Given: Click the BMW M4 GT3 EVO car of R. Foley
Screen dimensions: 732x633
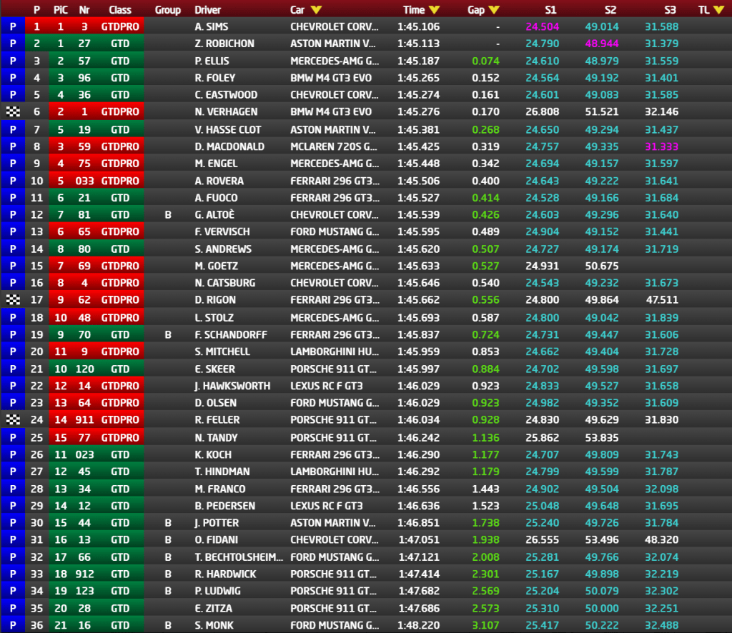Looking at the screenshot, I should (331, 78).
